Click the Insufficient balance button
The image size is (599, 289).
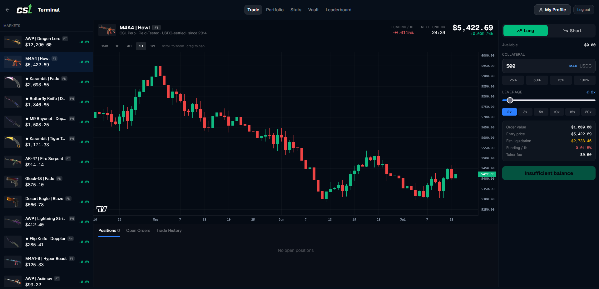pos(549,173)
